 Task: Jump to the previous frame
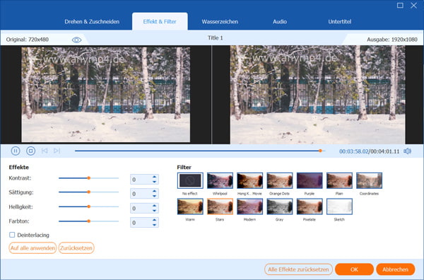45,151
